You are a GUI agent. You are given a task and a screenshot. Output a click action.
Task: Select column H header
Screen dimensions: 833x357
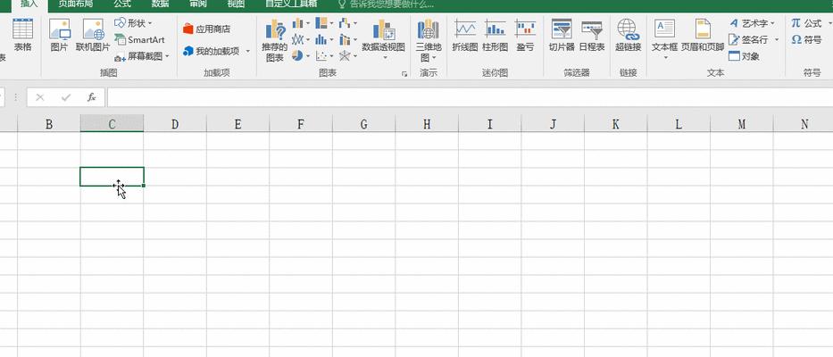(x=427, y=124)
